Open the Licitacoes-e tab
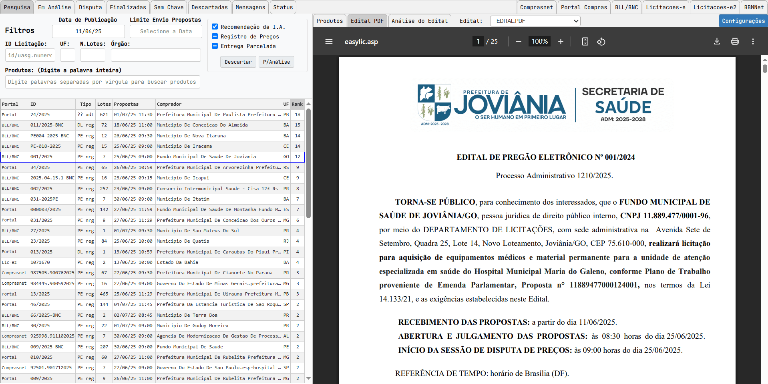This screenshot has width=768, height=384. (x=665, y=7)
